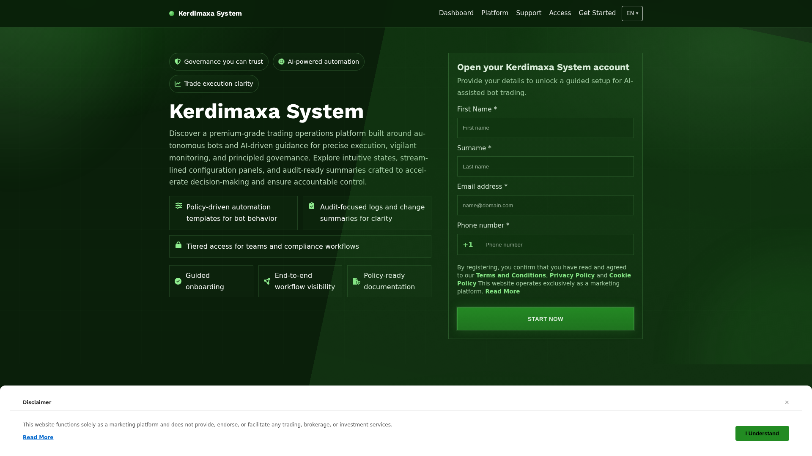
Task: Click the START NOW button
Action: point(546,319)
